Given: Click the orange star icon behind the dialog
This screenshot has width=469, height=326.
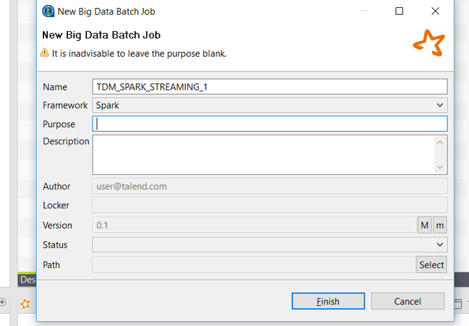Looking at the screenshot, I should (x=25, y=303).
